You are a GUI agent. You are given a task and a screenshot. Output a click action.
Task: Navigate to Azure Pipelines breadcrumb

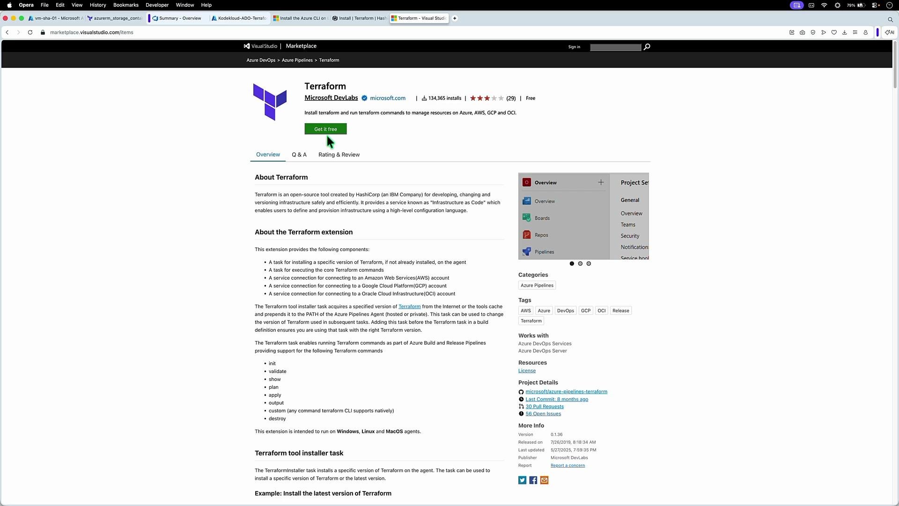click(297, 60)
